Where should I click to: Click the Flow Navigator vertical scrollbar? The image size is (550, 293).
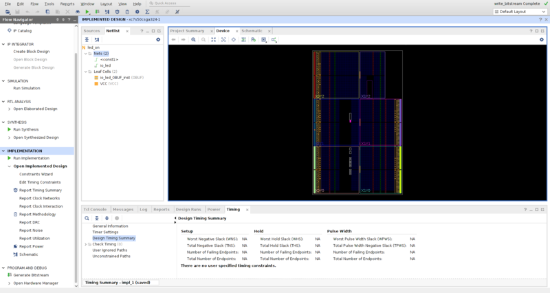point(76,168)
